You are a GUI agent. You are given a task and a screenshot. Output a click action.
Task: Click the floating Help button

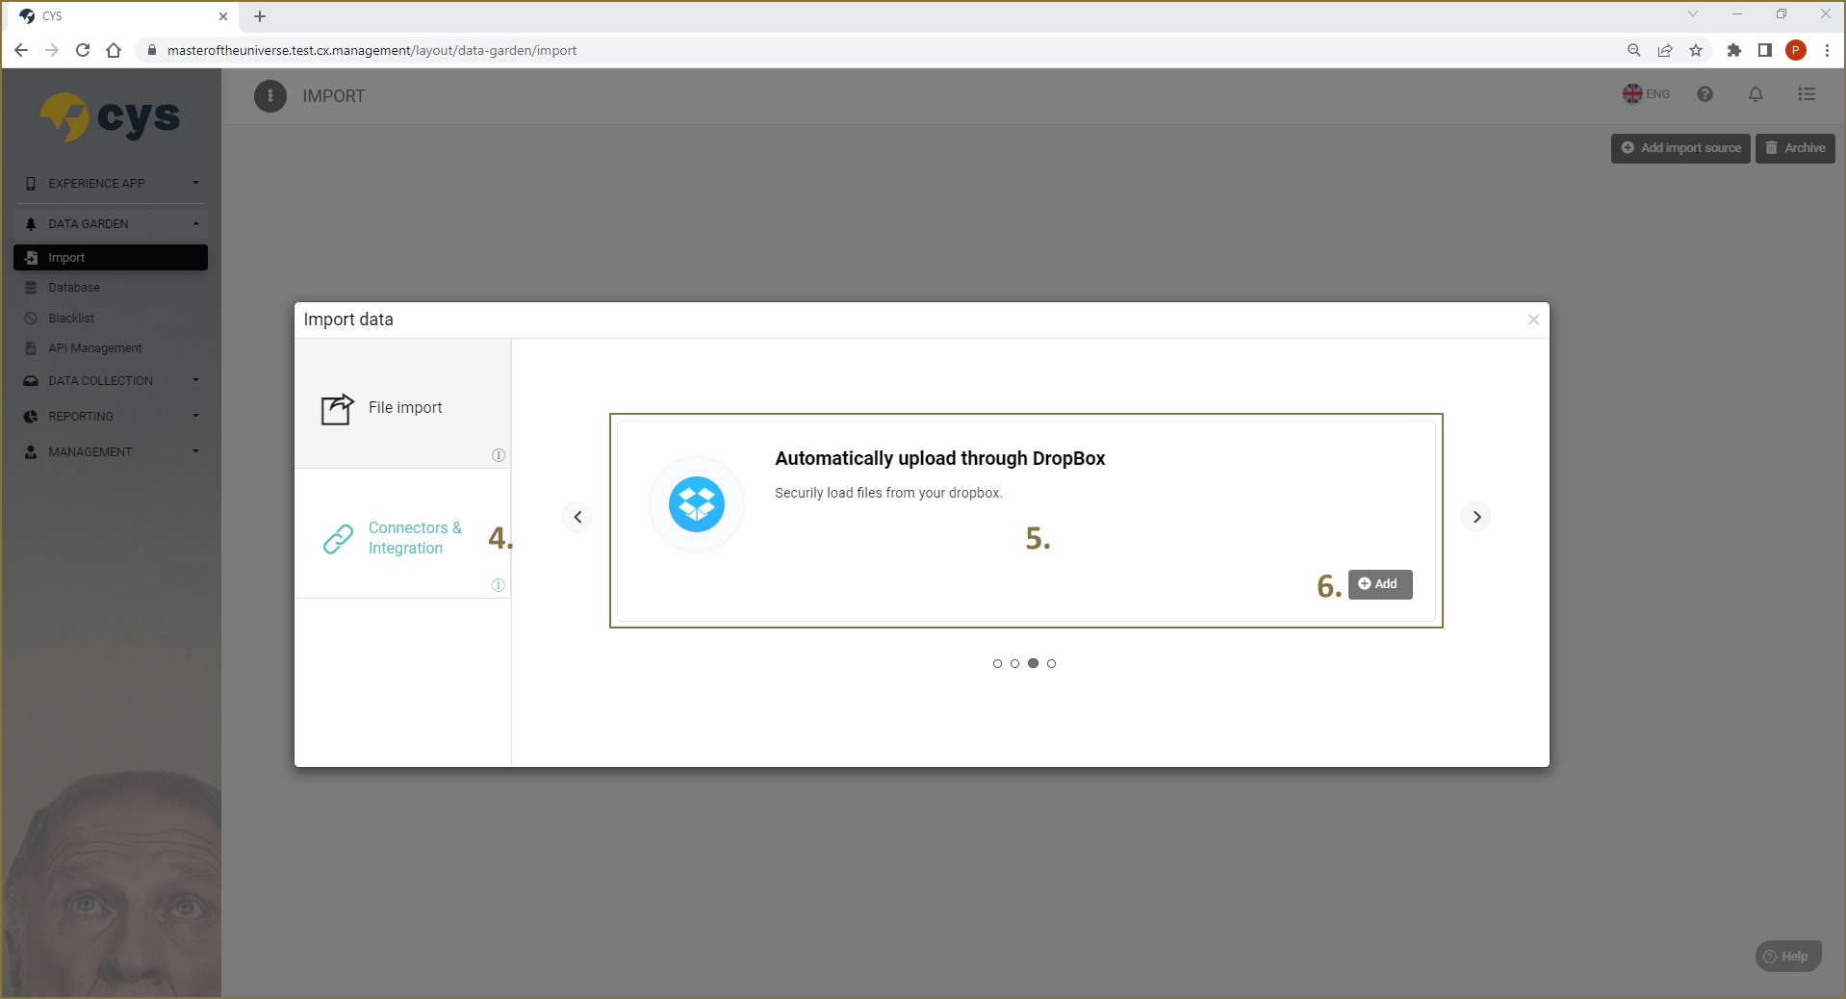pos(1788,956)
